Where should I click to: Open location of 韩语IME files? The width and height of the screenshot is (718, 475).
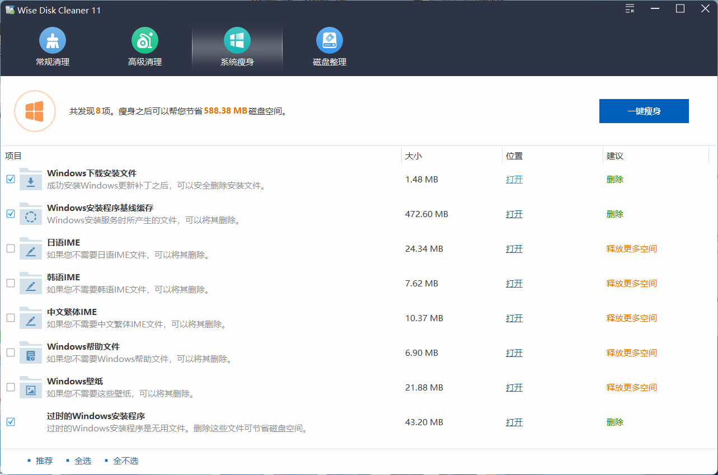[x=514, y=284]
